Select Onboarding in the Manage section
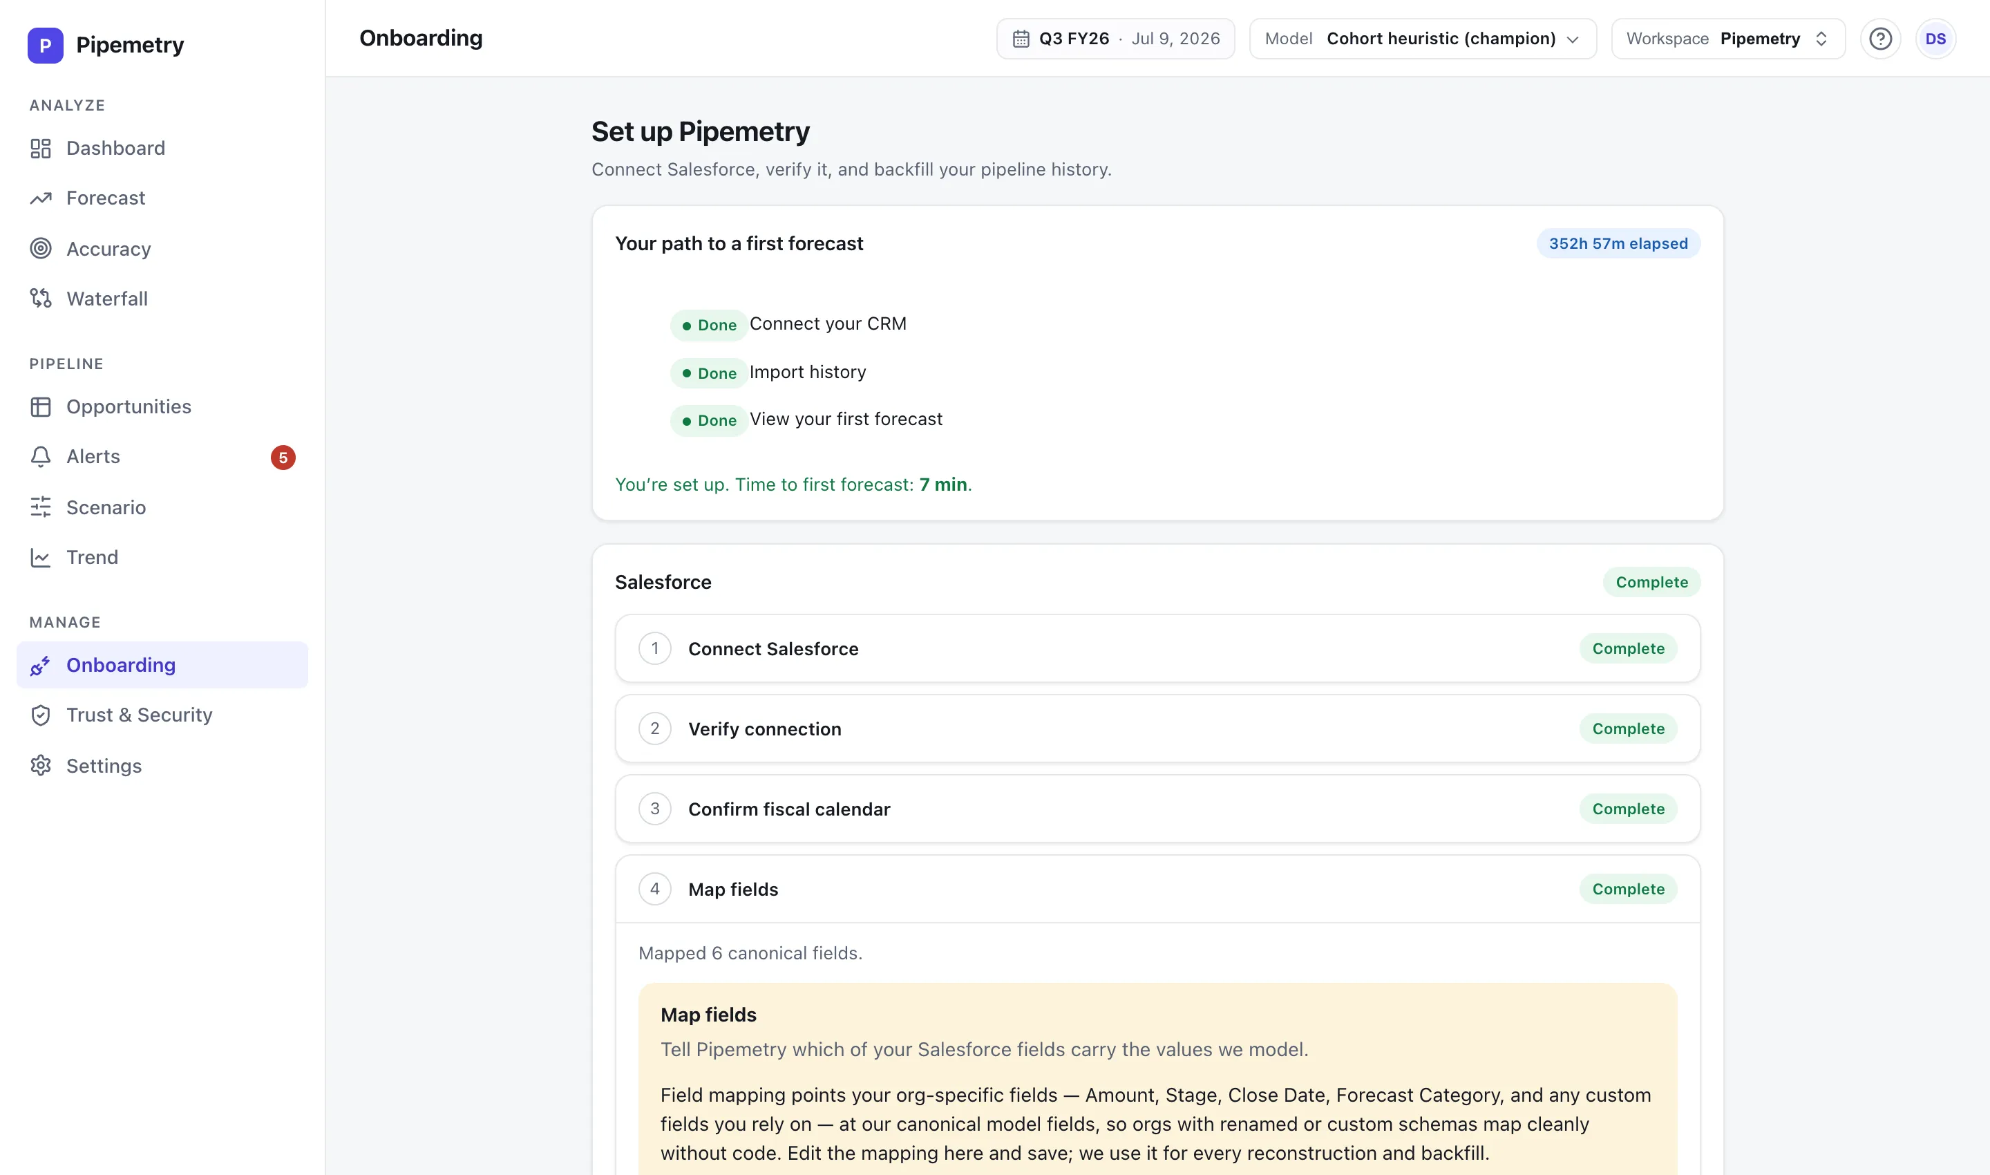Screen dimensions: 1990x1175 (x=162, y=665)
